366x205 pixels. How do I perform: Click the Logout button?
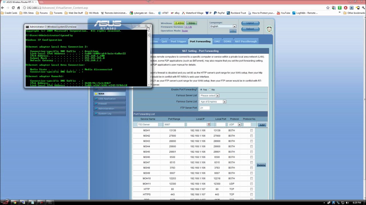(x=250, y=23)
